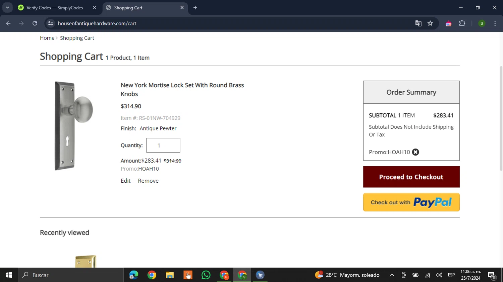Click the $283.41 subtotal value

tap(443, 115)
